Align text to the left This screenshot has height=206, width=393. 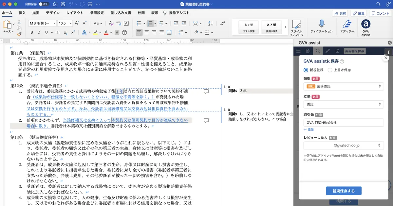[x=139, y=32]
